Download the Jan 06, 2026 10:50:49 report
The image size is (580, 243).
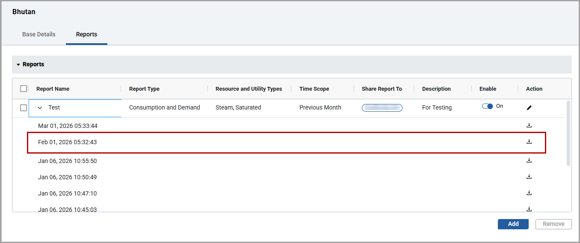click(529, 177)
